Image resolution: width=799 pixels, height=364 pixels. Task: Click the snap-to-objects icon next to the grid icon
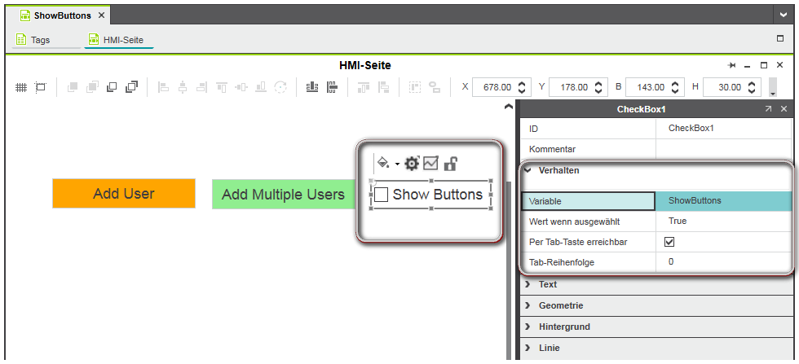point(40,87)
